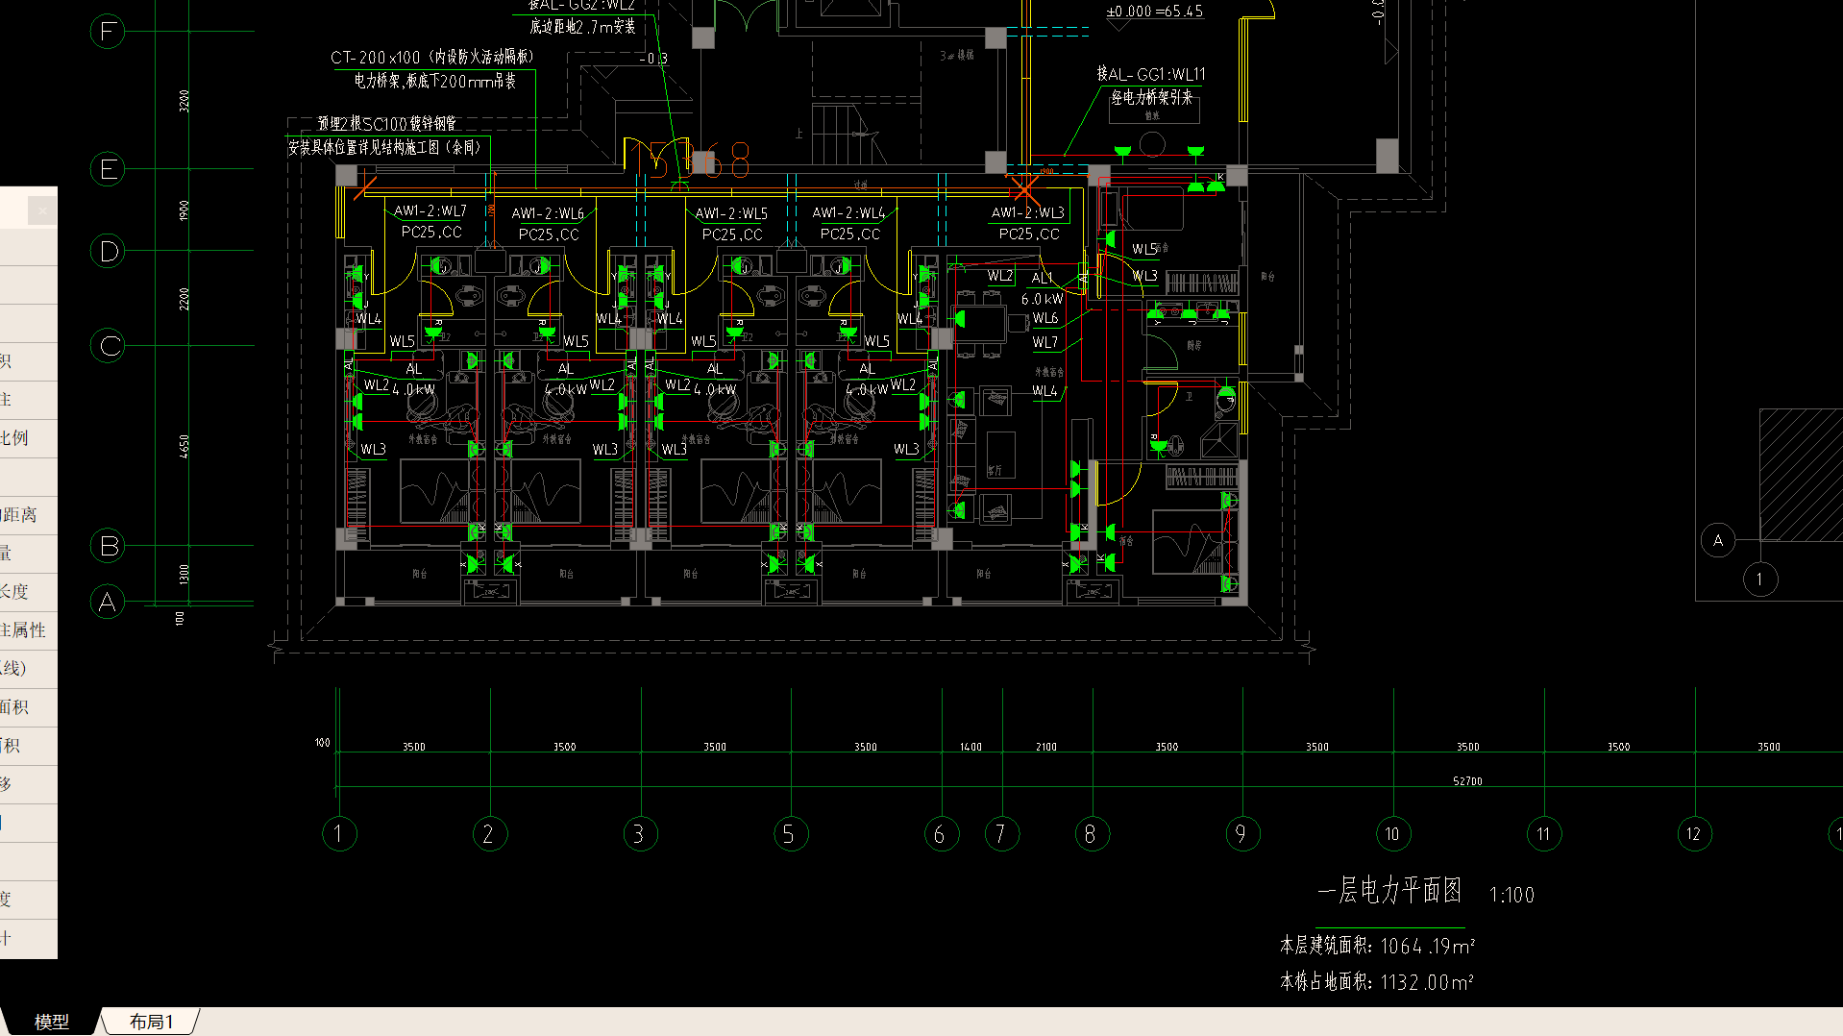Select drawing title 一层电力平面图
1843x1036 pixels.
coord(1390,891)
